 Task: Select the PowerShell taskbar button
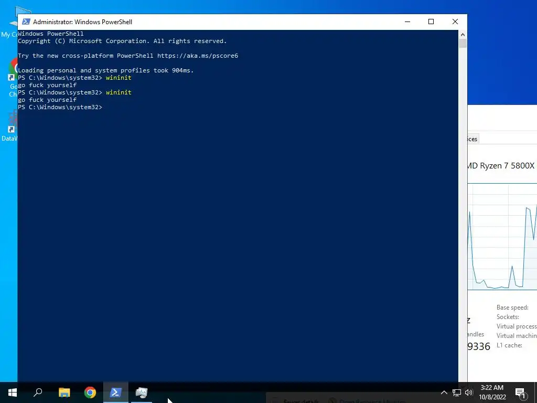click(x=116, y=393)
